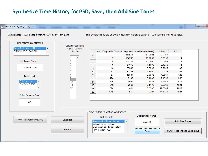
Task: Select 'External ASCII Text File' input method
Action: pyautogui.click(x=30, y=51)
